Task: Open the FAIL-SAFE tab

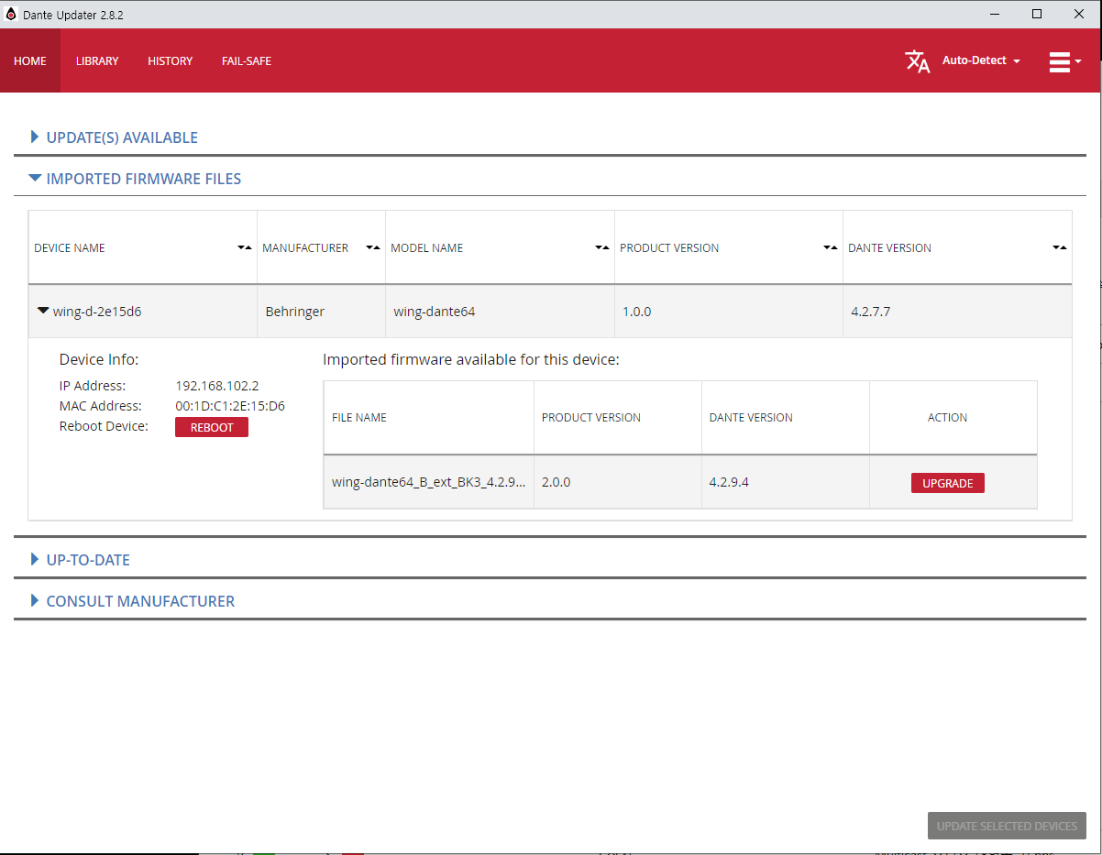Action: tap(247, 61)
